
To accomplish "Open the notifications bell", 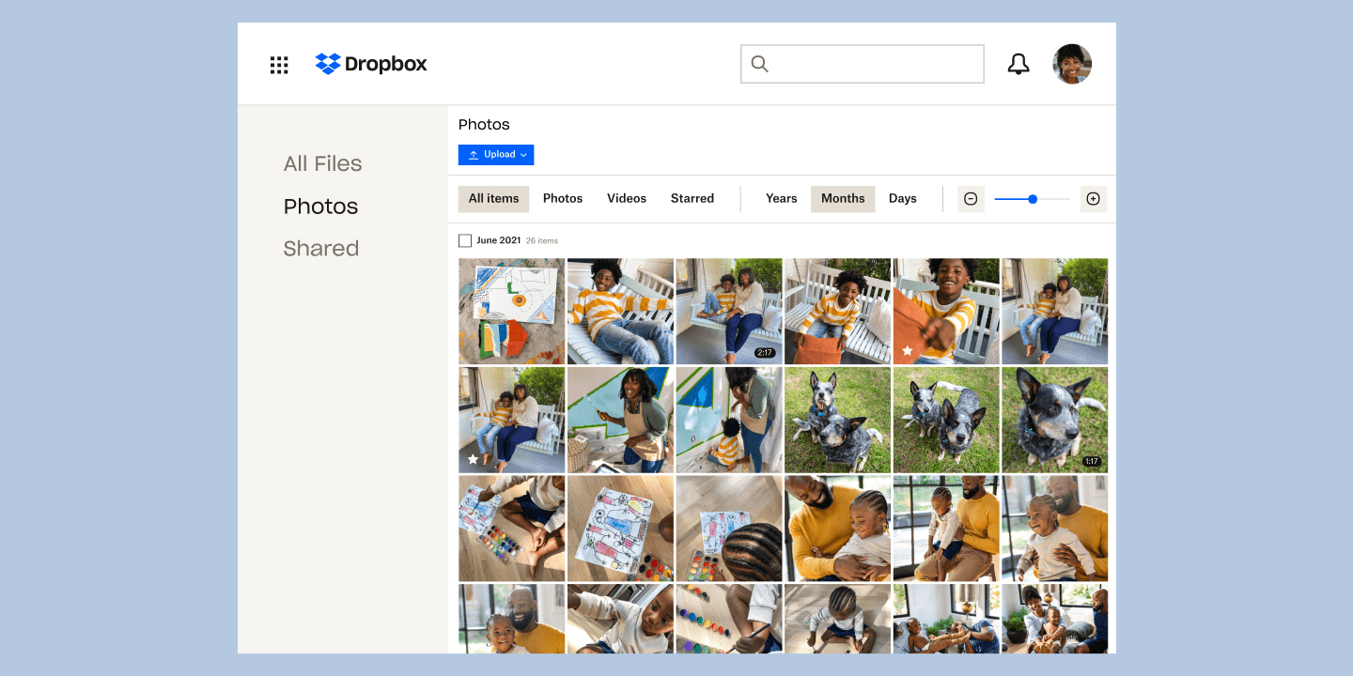I will (1019, 64).
